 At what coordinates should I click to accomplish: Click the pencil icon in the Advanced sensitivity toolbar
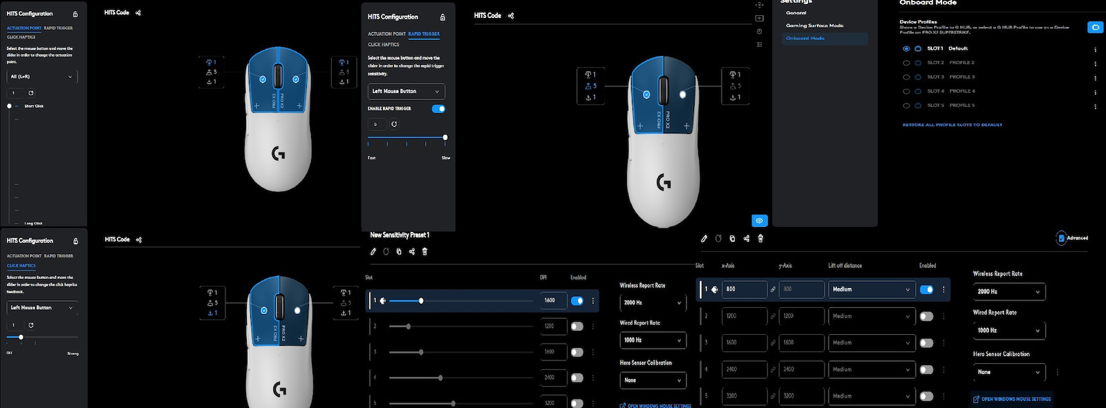(704, 238)
